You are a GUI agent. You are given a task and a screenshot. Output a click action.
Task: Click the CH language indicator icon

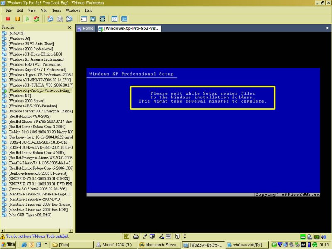click(127, 236)
